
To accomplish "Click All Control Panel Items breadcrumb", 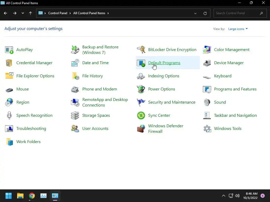I will 89,13.
